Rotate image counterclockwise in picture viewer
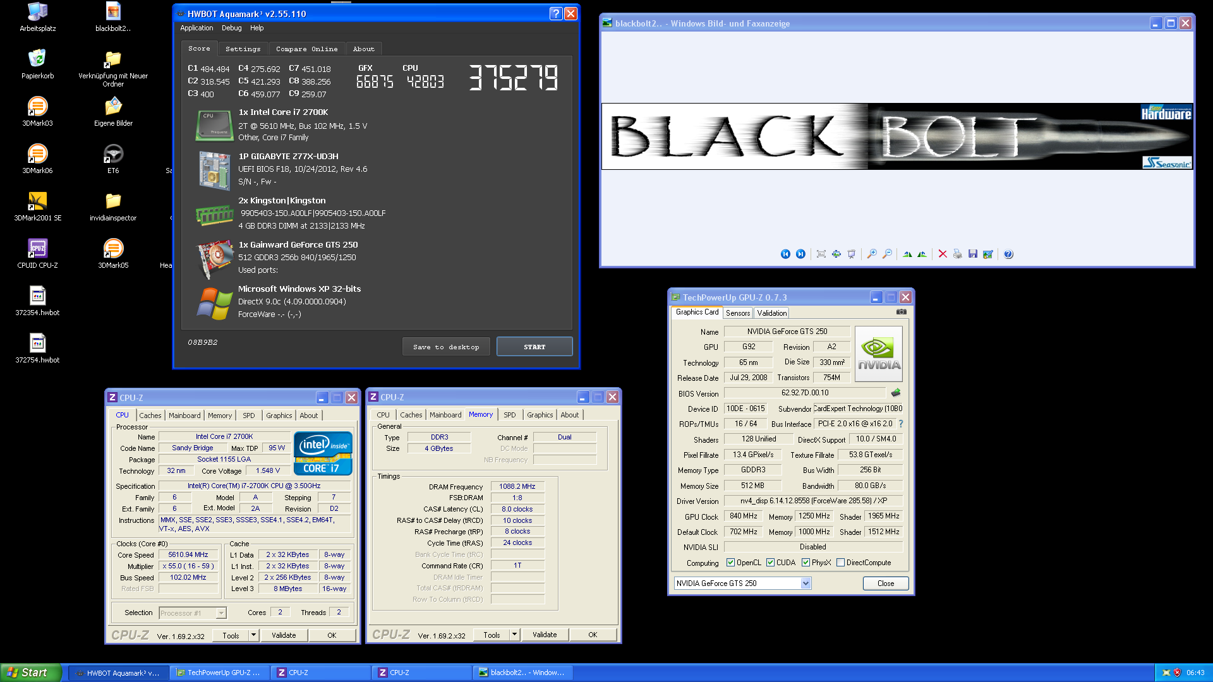The width and height of the screenshot is (1213, 682). [x=922, y=254]
